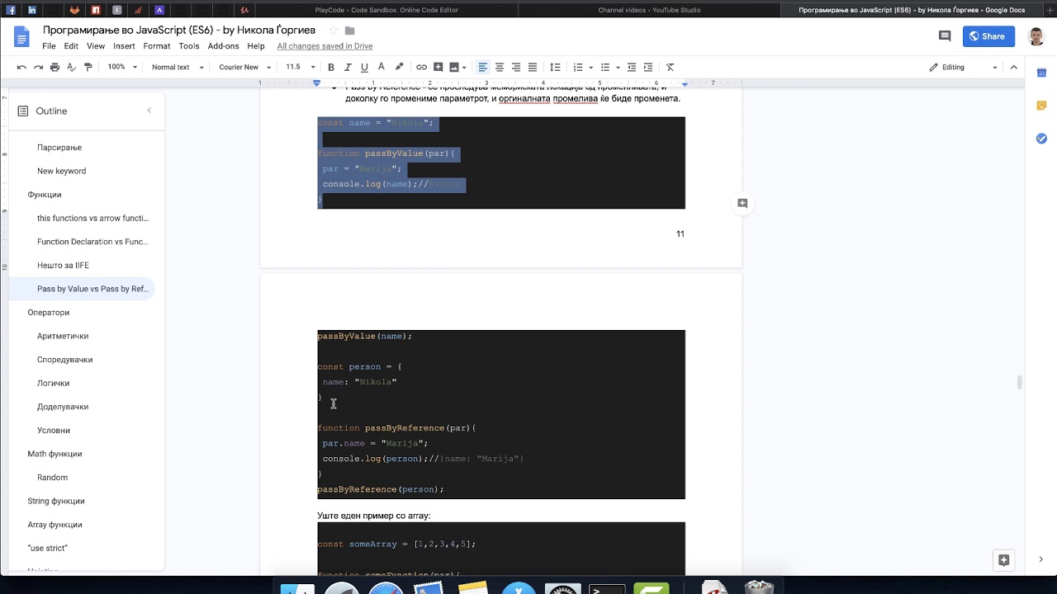Viewport: 1057px width, 594px height.
Task: Open All changes saved in Drive
Action: tap(324, 46)
